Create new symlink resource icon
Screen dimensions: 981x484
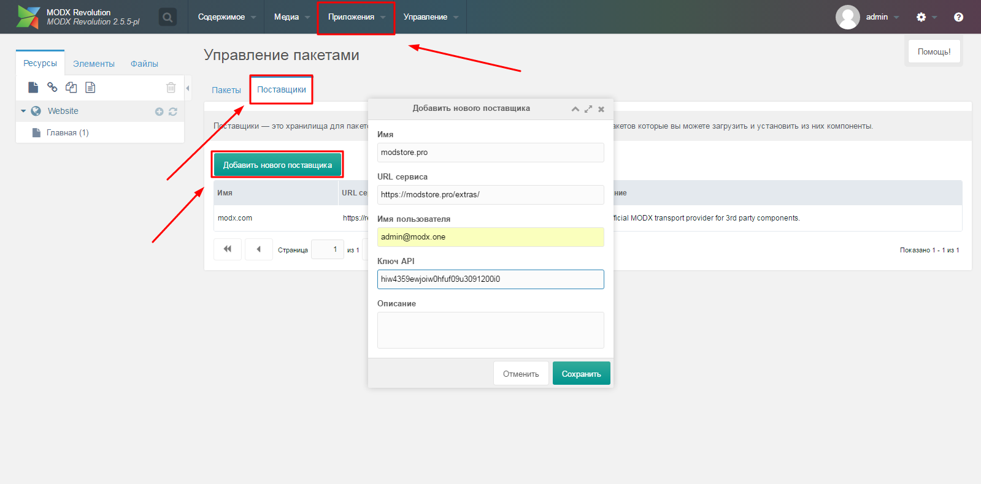(71, 88)
